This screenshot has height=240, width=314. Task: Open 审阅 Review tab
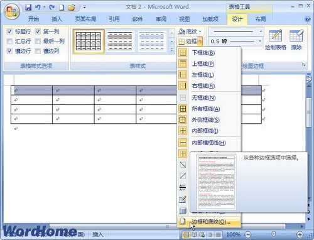click(x=161, y=19)
